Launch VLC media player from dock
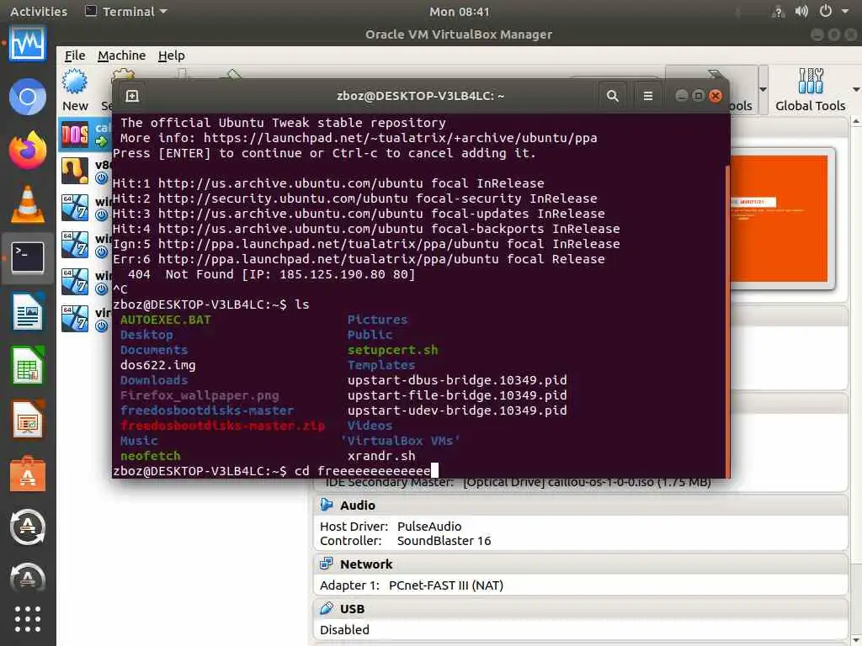Screen dimensions: 862x646 pos(28,204)
